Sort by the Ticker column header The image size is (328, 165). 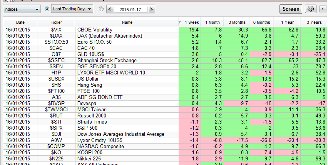(56, 22)
